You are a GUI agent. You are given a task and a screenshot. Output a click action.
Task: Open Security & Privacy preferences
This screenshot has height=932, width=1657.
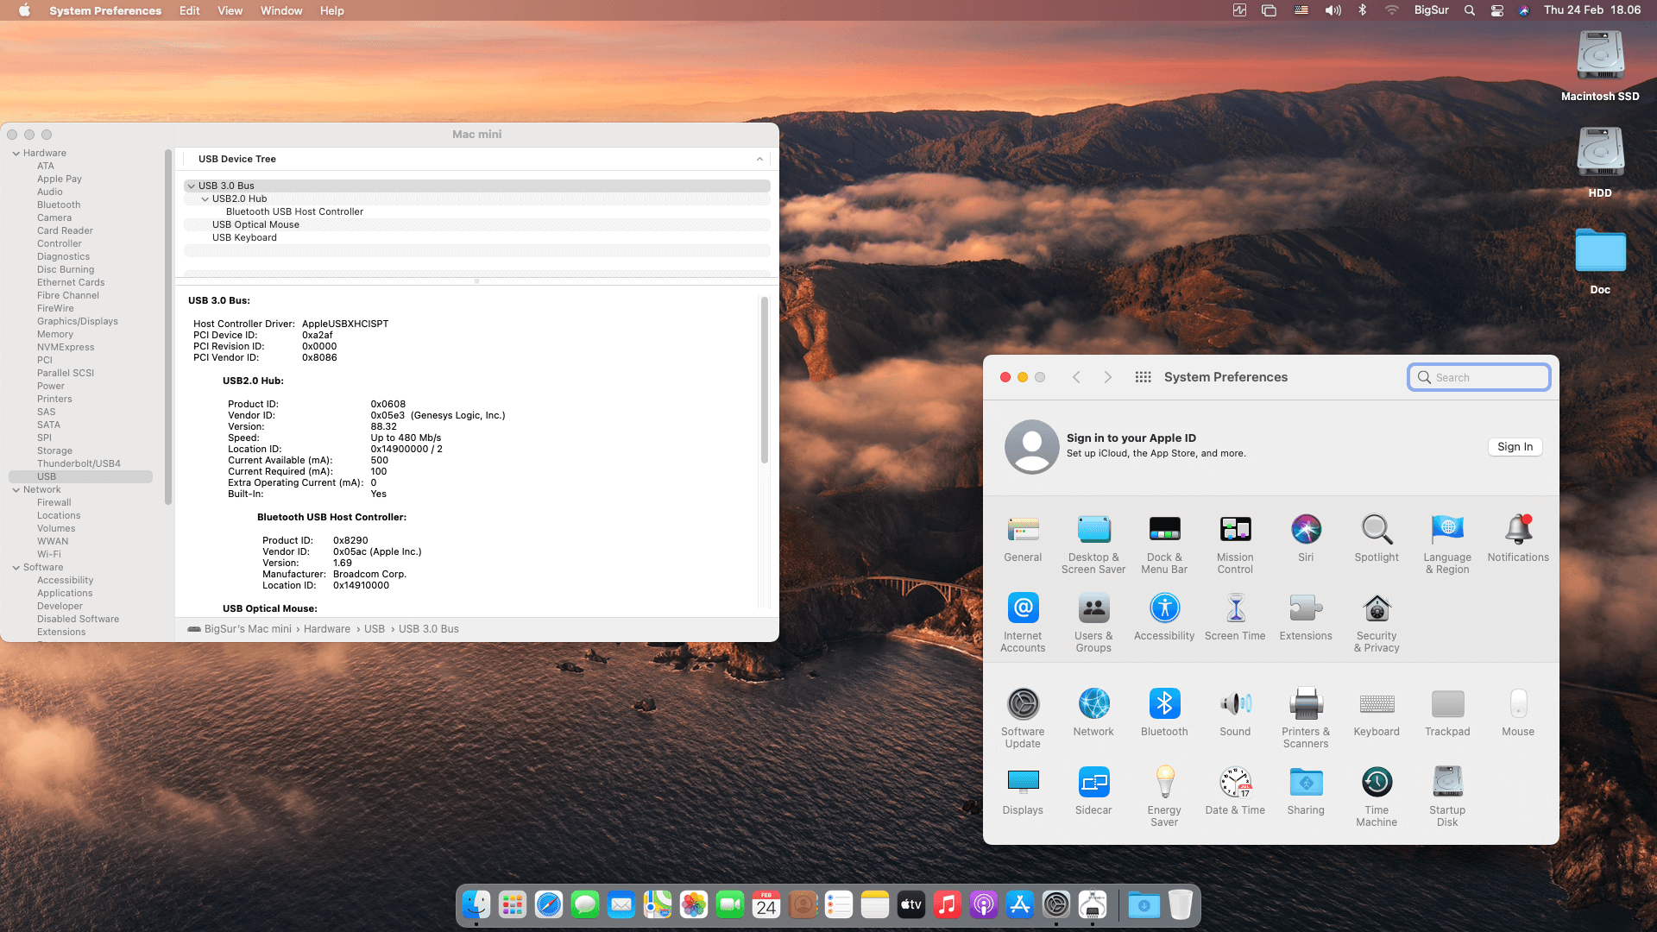[x=1377, y=609]
